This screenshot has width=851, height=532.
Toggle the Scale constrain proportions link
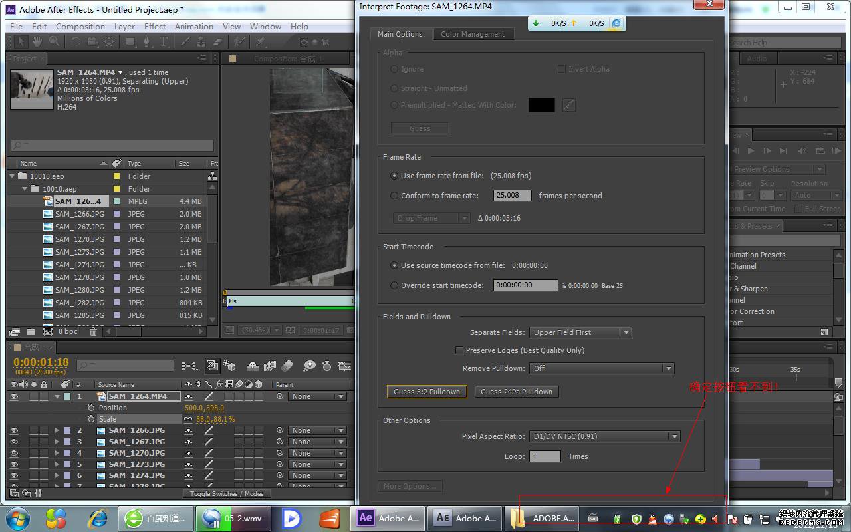click(x=188, y=419)
